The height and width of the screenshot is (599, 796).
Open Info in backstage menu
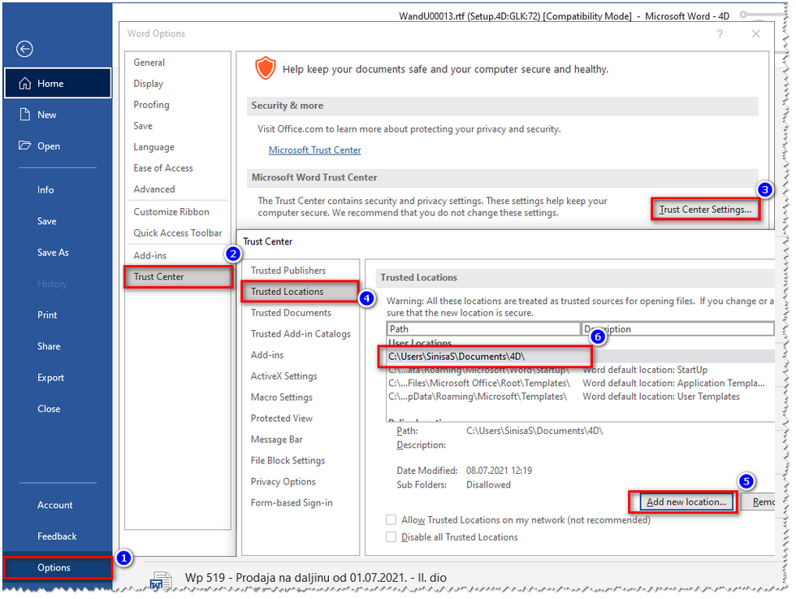click(x=45, y=189)
